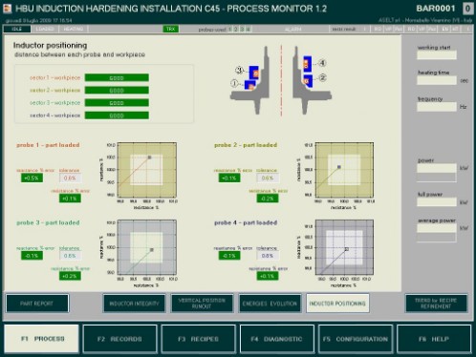Image resolution: width=476 pixels, height=357 pixels.
Task: Open F3 Recipes
Action: coord(198,339)
